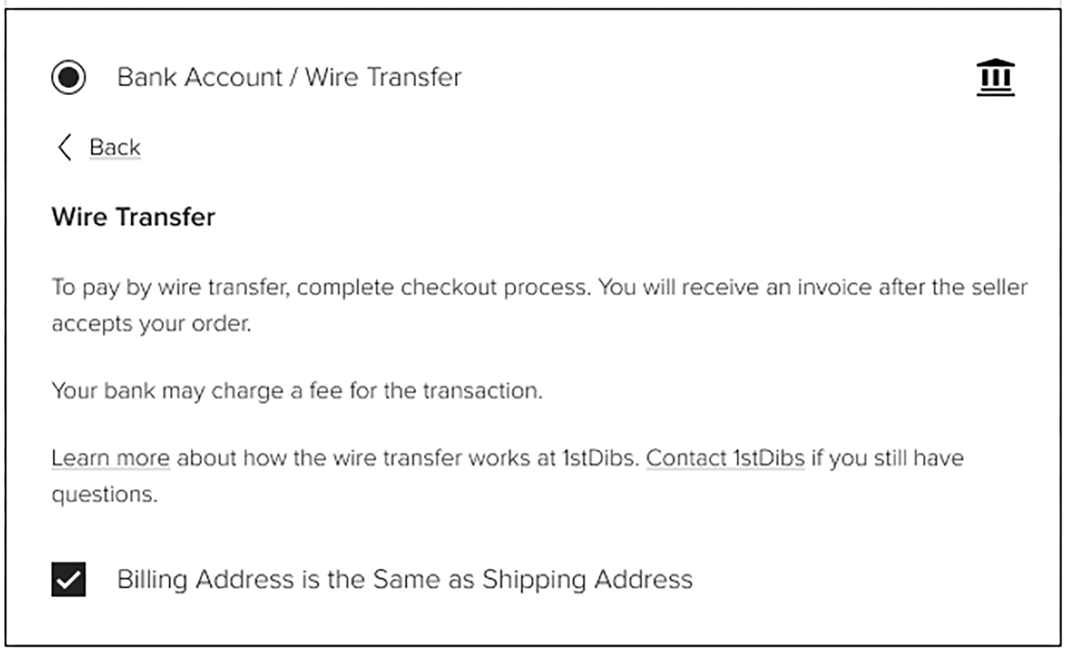Uncheck the billing address same as shipping checkbox
This screenshot has width=1069, height=655.
pyautogui.click(x=69, y=579)
